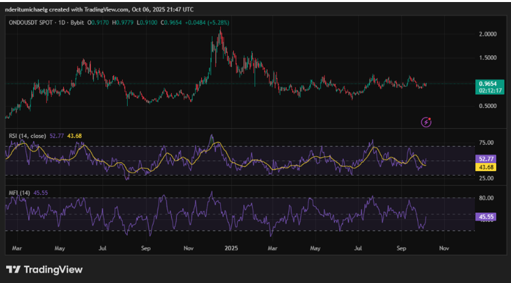Viewport: 511px width, 283px height.
Task: Click the purple 45.55 MFI axis tag
Action: [487, 217]
